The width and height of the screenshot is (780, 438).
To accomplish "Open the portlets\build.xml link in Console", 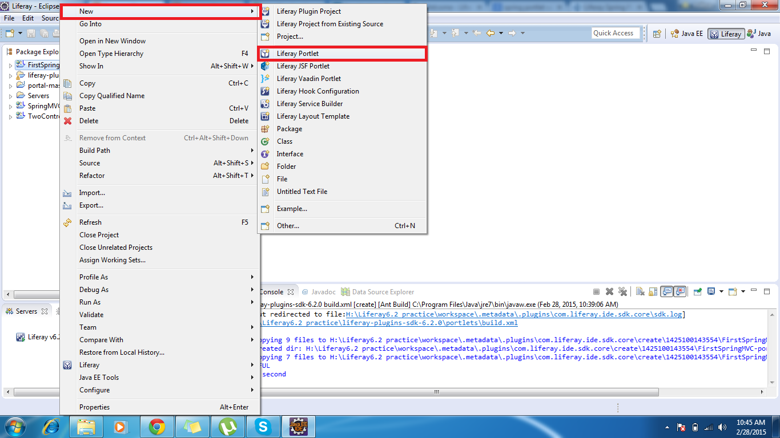I will [x=389, y=323].
